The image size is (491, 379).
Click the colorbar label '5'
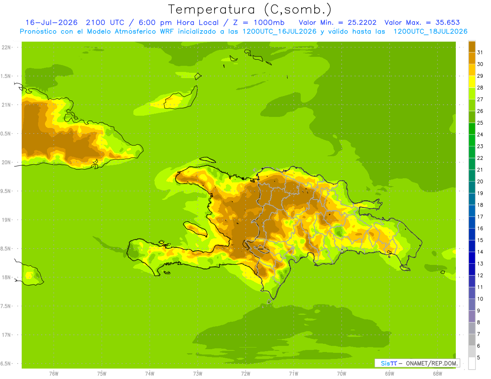(x=479, y=358)
